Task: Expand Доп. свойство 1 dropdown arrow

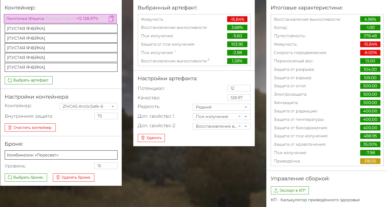Action: point(246,117)
